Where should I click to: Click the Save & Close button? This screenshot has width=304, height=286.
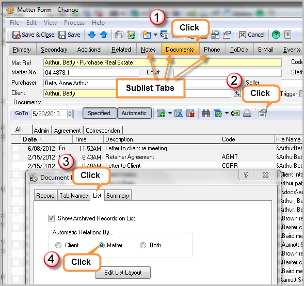click(33, 35)
